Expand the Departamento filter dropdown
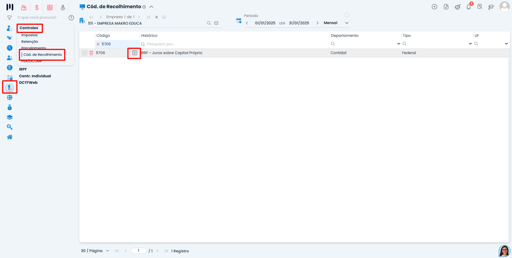This screenshot has width=512, height=258. [x=399, y=44]
